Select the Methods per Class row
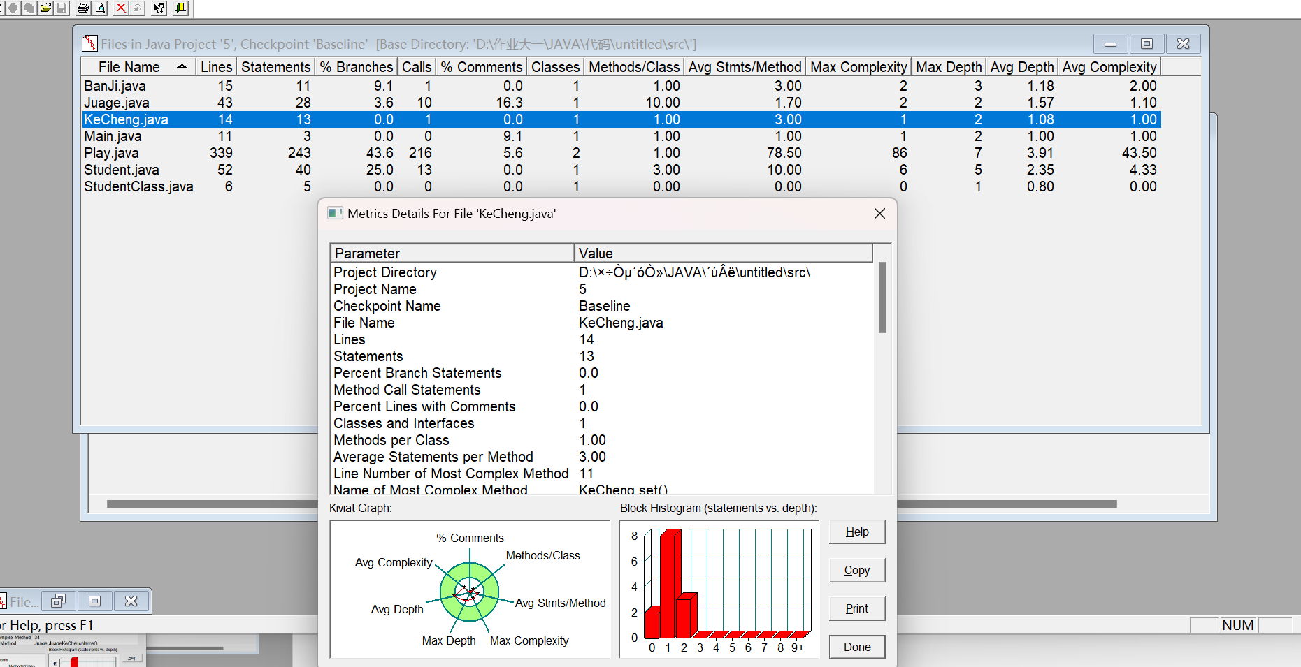Viewport: 1301px width, 667px height. [x=602, y=440]
